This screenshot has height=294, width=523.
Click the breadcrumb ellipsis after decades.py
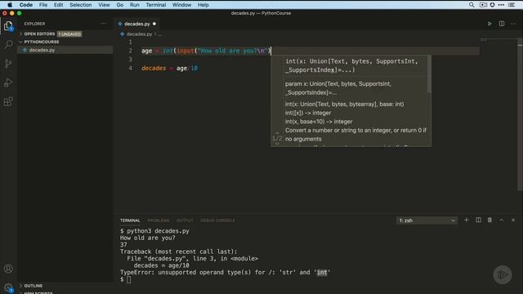click(x=160, y=34)
